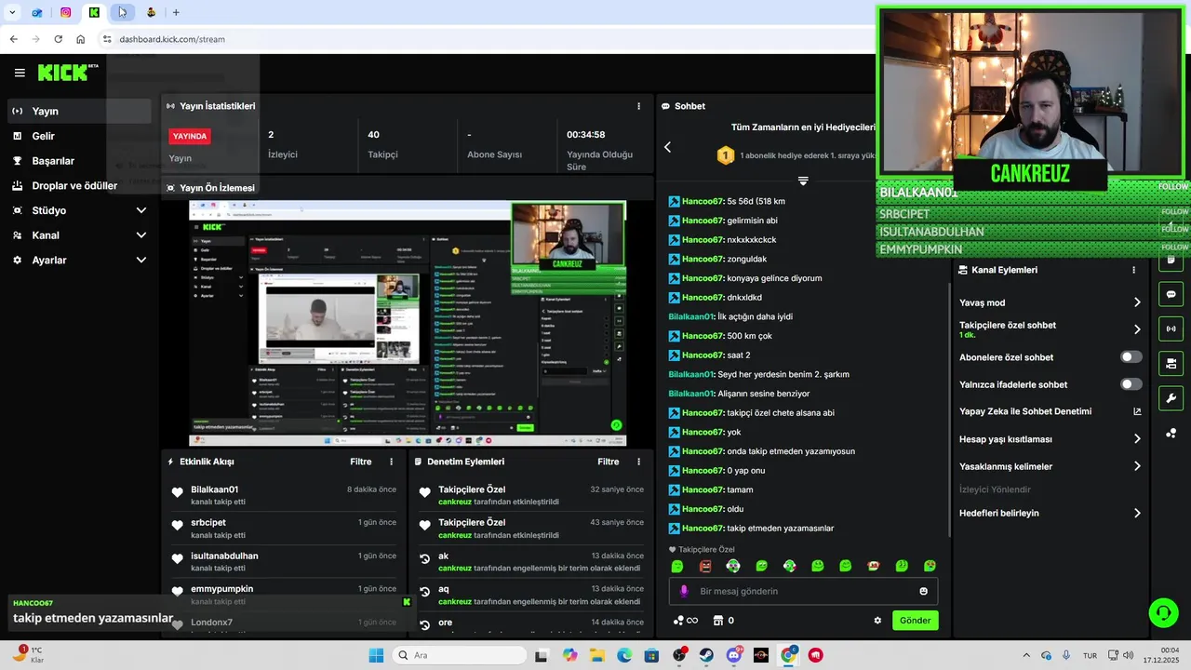Open chat settings gear icon
This screenshot has height=670, width=1191.
coord(877,621)
